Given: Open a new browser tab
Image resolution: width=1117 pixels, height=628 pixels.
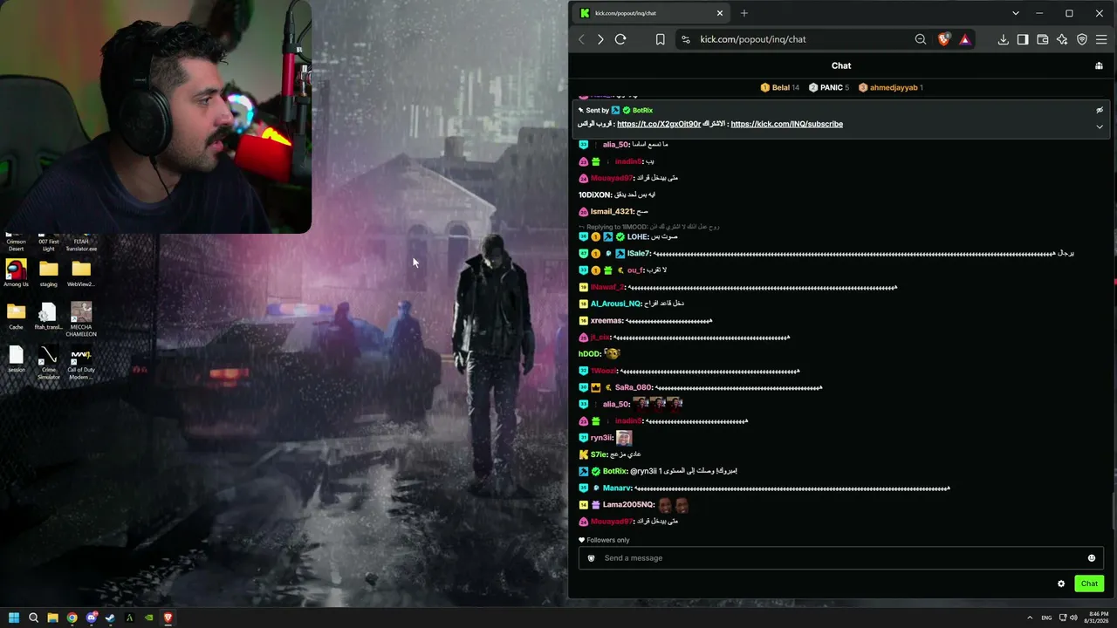Looking at the screenshot, I should pyautogui.click(x=744, y=13).
